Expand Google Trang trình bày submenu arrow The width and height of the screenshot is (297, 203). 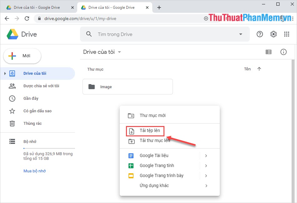tap(206, 176)
